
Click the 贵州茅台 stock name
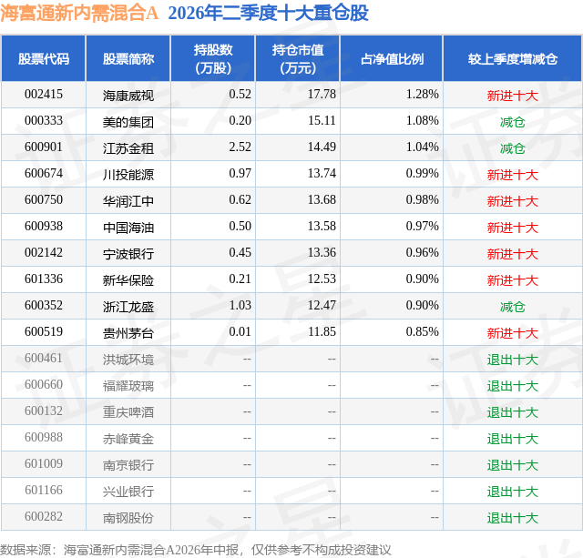tap(128, 333)
